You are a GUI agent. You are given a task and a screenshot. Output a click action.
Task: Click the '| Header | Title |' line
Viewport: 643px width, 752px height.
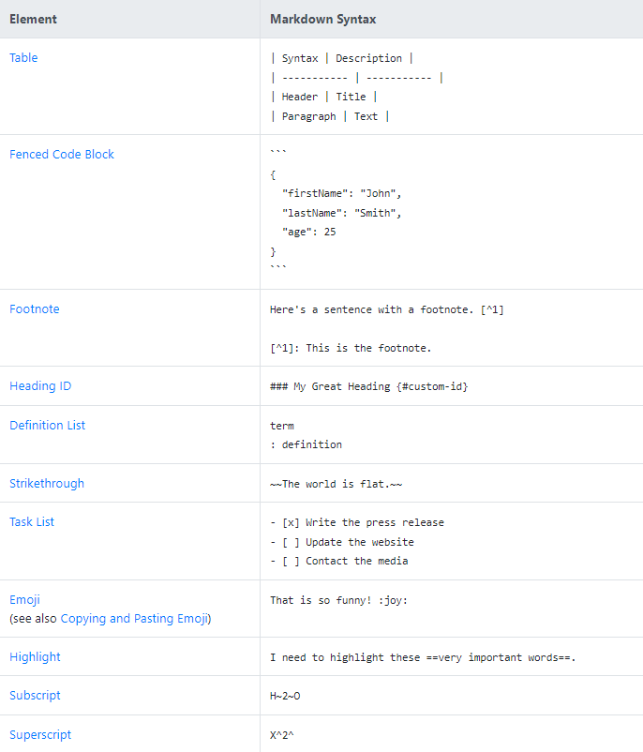[x=323, y=97]
